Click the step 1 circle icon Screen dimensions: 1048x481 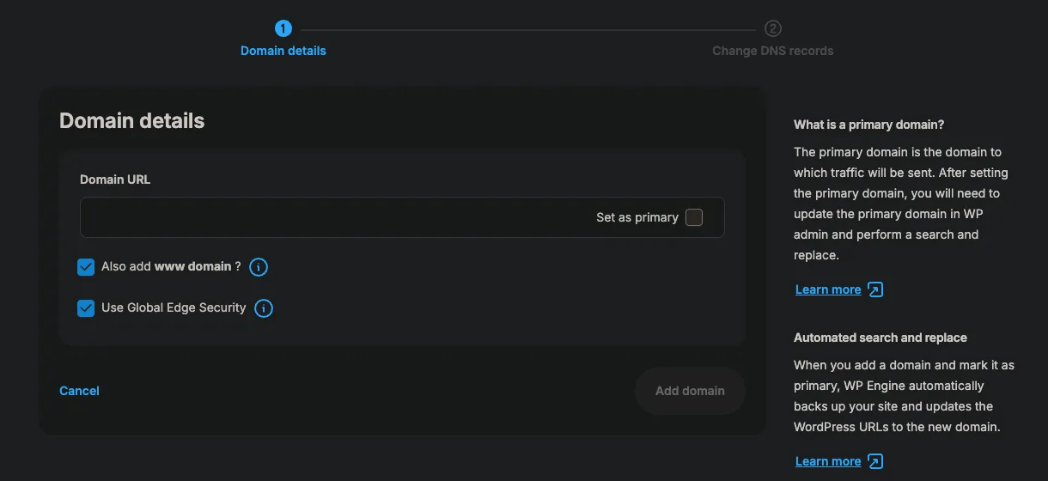(x=283, y=29)
